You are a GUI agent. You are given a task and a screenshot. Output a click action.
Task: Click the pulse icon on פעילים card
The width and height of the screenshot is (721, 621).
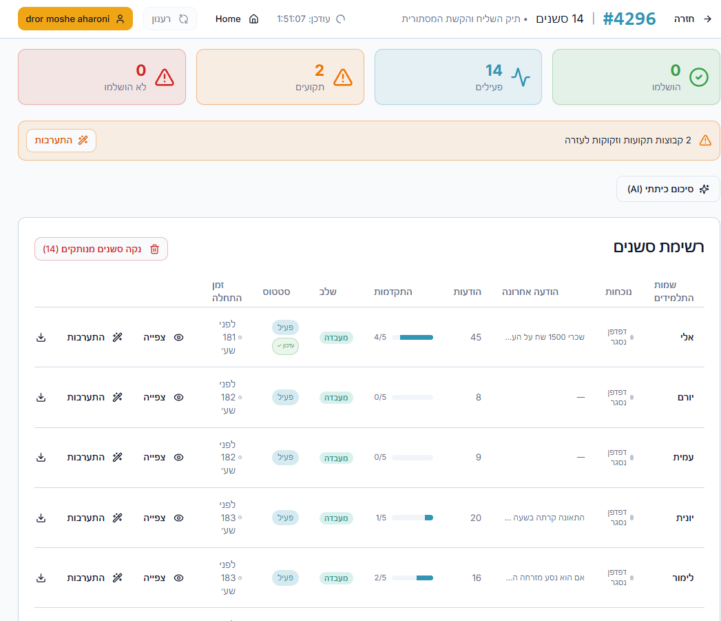pos(521,77)
